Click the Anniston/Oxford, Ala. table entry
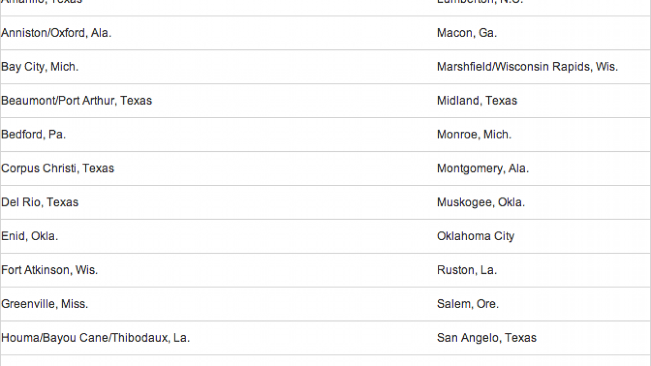Screen dimensions: 651x366 pos(56,33)
